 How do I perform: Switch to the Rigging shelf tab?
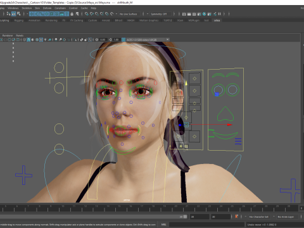(x=19, y=20)
